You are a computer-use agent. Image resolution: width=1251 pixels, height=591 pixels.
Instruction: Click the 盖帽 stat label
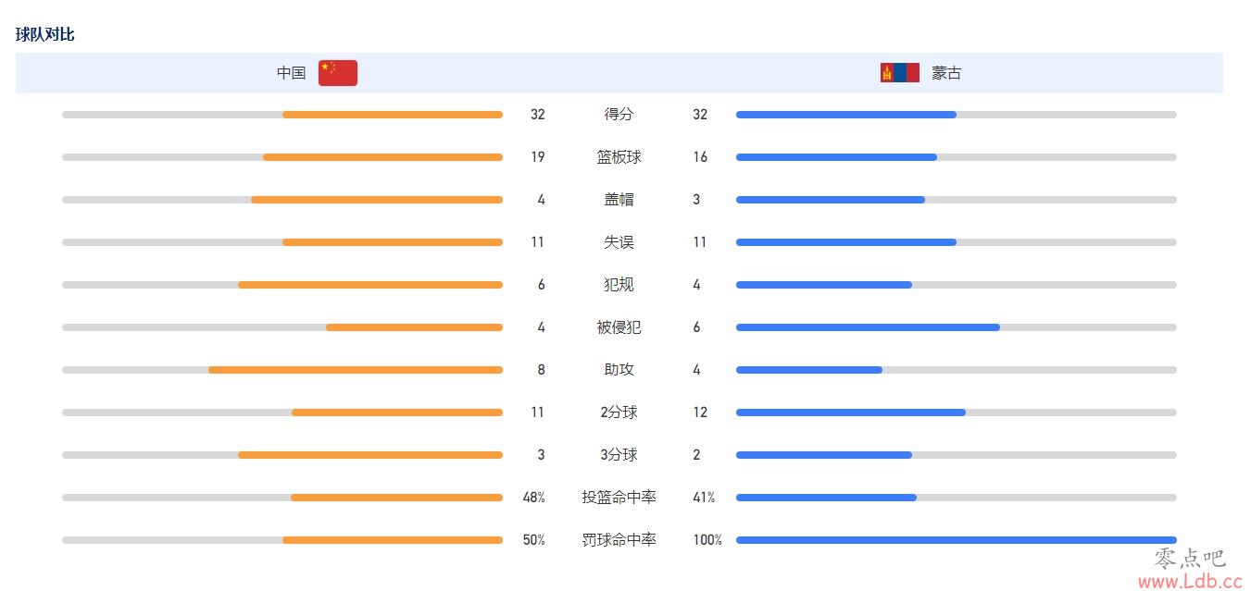619,200
